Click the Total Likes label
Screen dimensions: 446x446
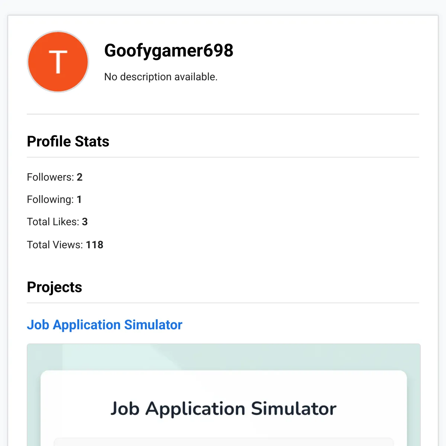[53, 222]
